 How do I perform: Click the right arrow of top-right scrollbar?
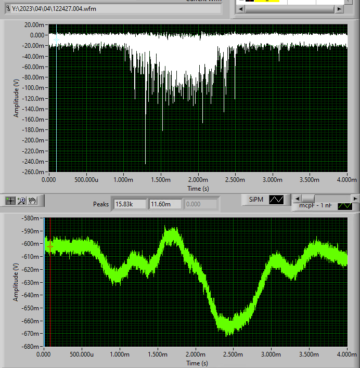coord(339,9)
